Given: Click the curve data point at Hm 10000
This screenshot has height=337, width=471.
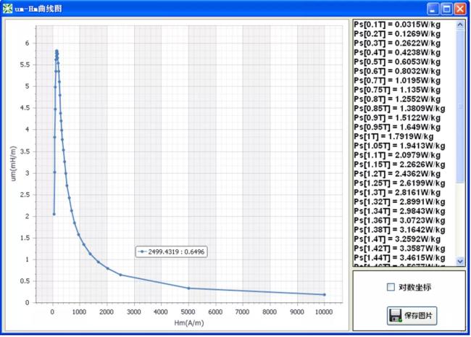Looking at the screenshot, I should coord(324,294).
